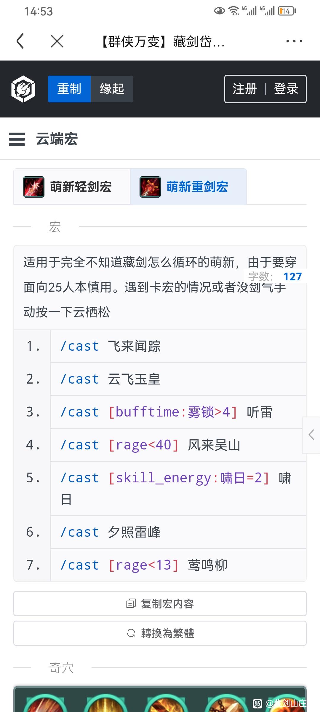Image resolution: width=320 pixels, height=712 pixels.
Task: Switch to the 缘起 version toggle
Action: point(112,89)
